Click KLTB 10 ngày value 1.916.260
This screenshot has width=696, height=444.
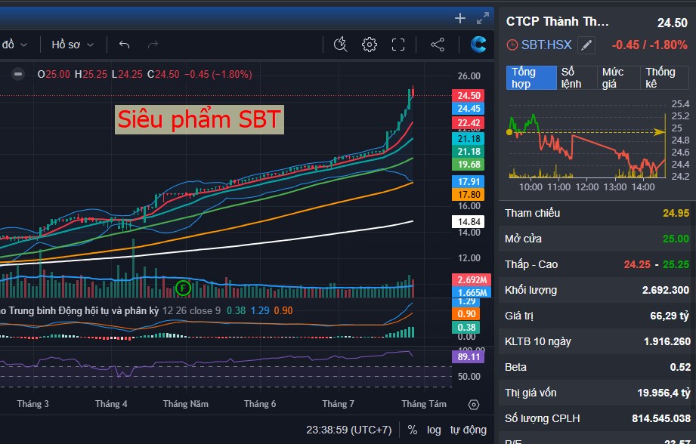tap(667, 341)
